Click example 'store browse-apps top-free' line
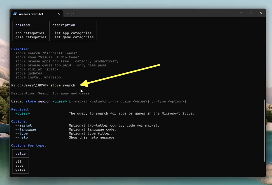The width and height of the screenshot is (272, 185). 67,61
